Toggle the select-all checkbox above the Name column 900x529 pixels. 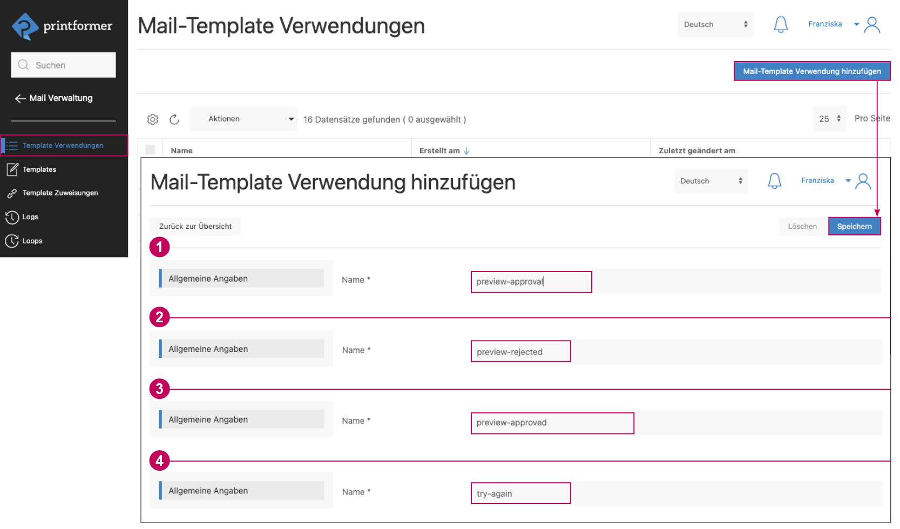click(151, 150)
